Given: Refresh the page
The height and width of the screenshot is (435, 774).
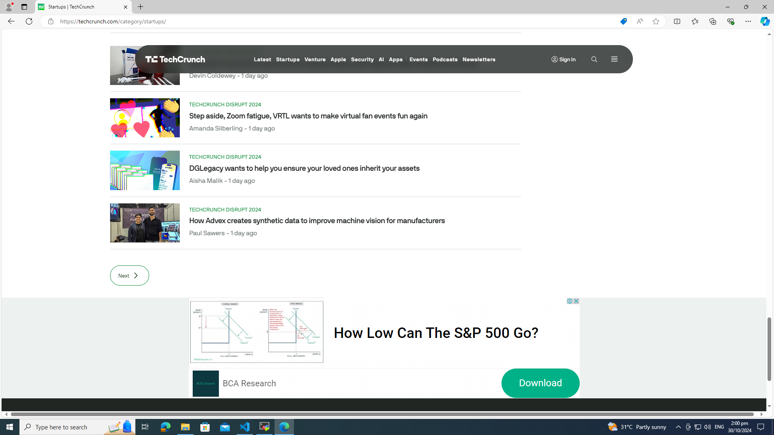Looking at the screenshot, I should [x=29, y=21].
